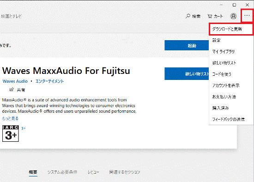Open the Waves Audio publisher link
This screenshot has width=254, height=182.
[x=15, y=81]
